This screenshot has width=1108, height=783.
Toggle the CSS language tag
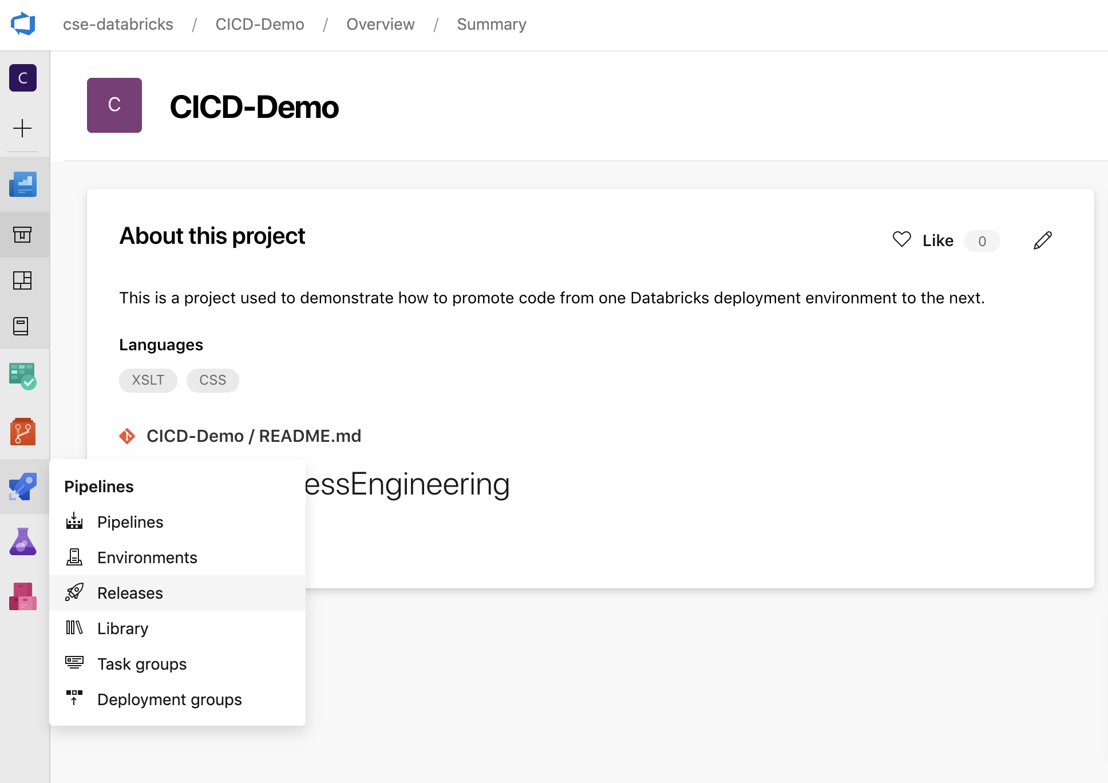[x=212, y=379]
